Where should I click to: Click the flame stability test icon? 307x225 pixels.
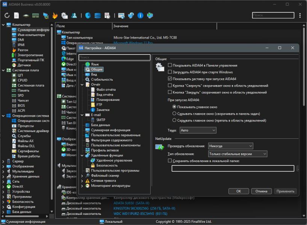point(55,15)
